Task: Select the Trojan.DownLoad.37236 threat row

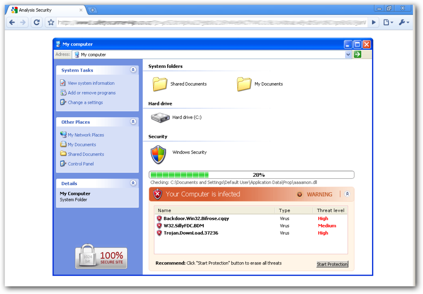Action: [x=251, y=233]
